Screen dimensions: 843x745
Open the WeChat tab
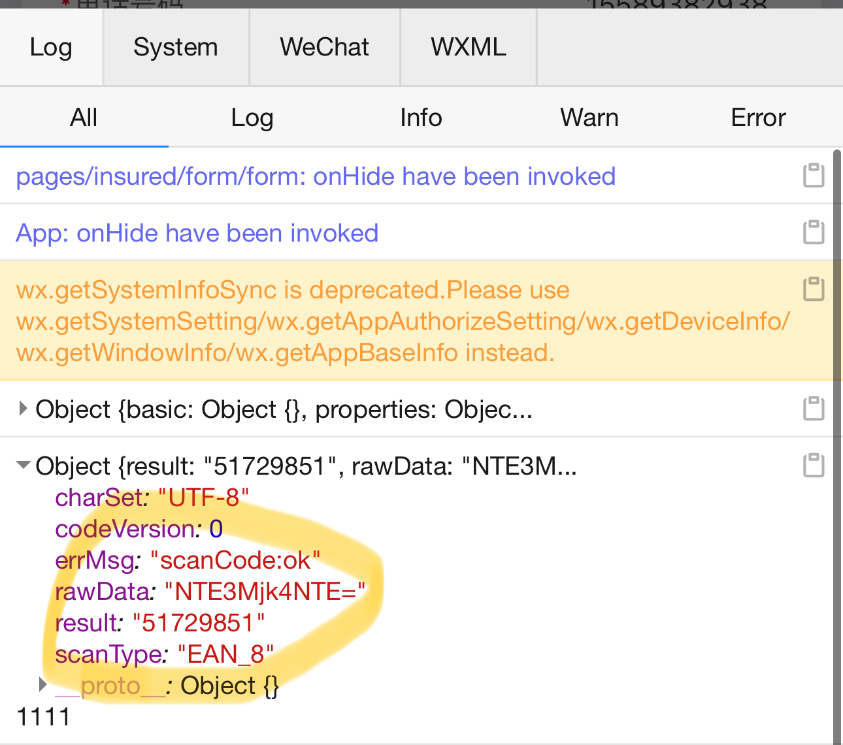(x=324, y=47)
